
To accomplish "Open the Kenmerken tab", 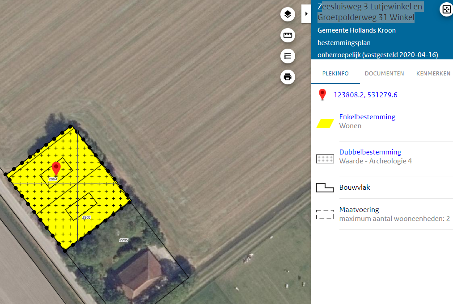I will pos(433,74).
